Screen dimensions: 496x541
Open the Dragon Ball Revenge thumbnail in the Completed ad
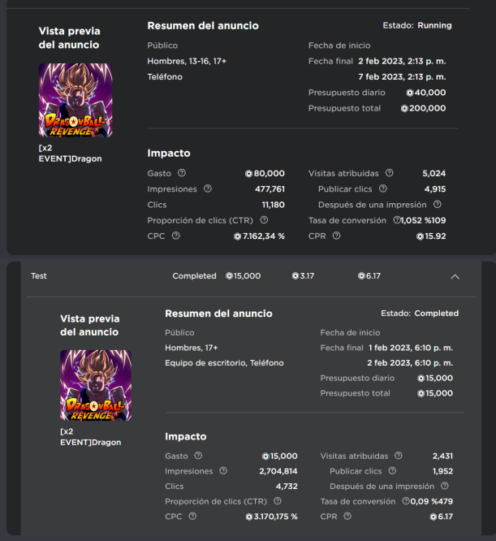coord(96,385)
